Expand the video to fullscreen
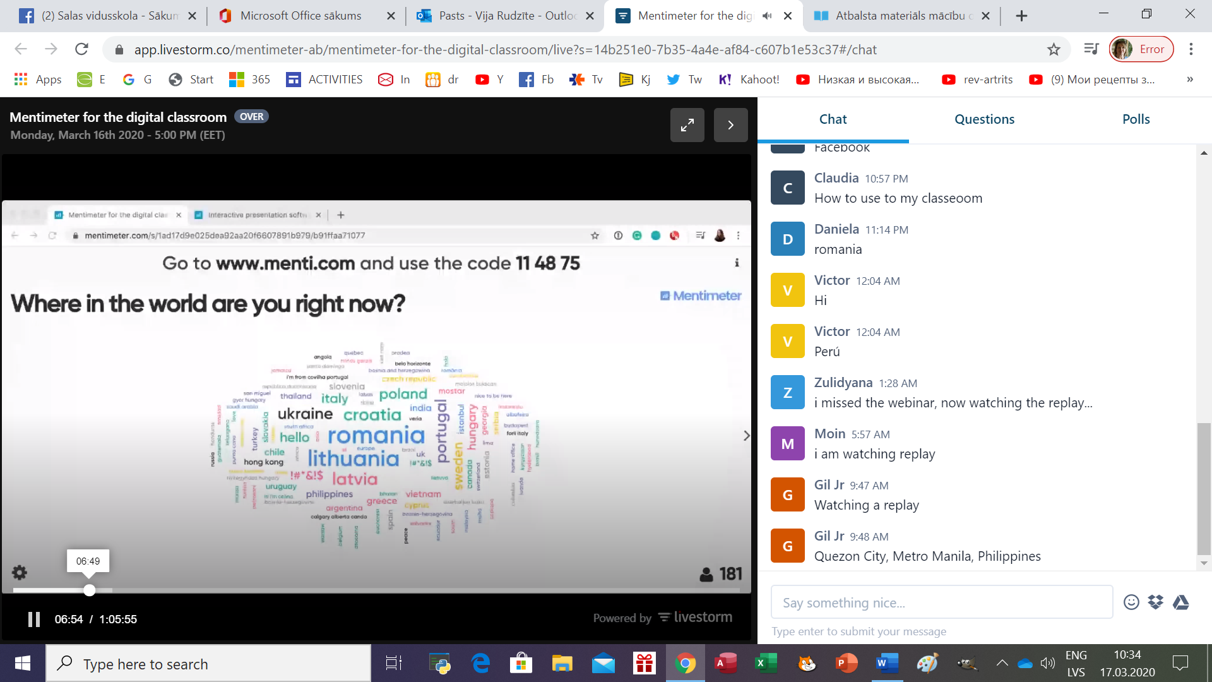 coord(687,125)
